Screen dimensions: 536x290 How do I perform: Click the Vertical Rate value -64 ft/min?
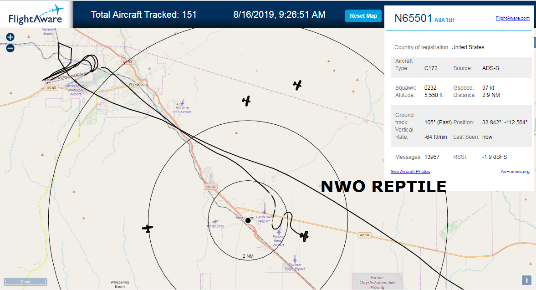435,137
